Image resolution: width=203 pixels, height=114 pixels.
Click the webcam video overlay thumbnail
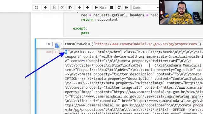[x=181, y=12]
